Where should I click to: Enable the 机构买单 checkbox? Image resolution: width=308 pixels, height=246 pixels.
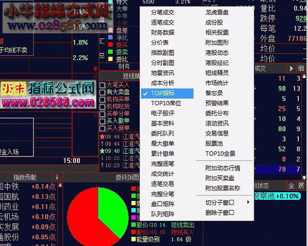[102, 99]
